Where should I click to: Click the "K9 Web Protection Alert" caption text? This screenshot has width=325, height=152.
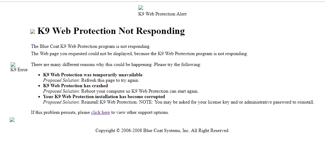tap(162, 14)
